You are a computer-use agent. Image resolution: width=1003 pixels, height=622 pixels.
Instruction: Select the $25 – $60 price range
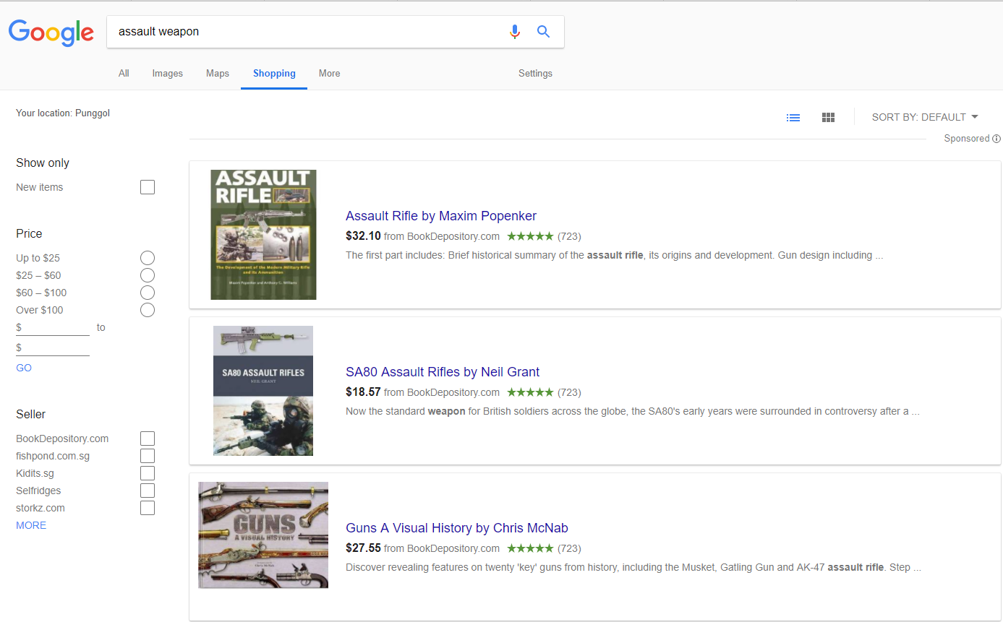click(148, 275)
